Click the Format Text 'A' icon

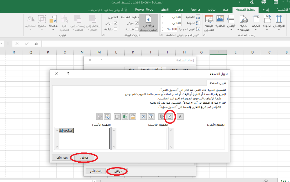click(x=180, y=117)
